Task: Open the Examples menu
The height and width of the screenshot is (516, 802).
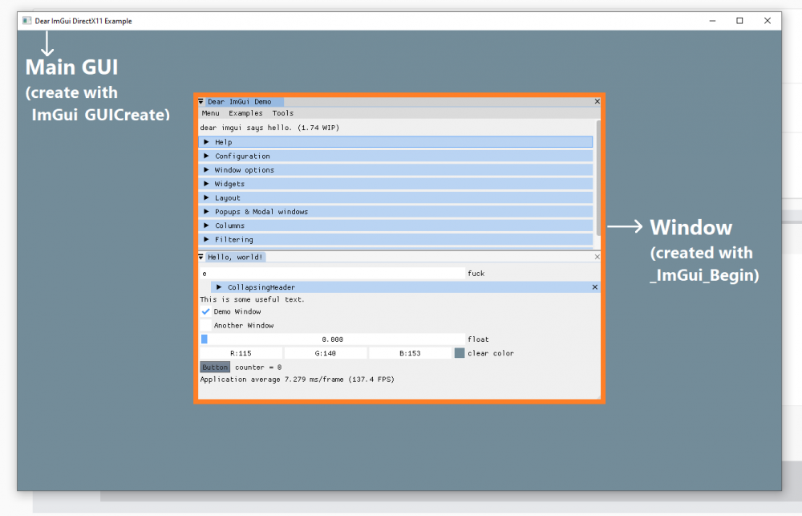Action: (245, 113)
